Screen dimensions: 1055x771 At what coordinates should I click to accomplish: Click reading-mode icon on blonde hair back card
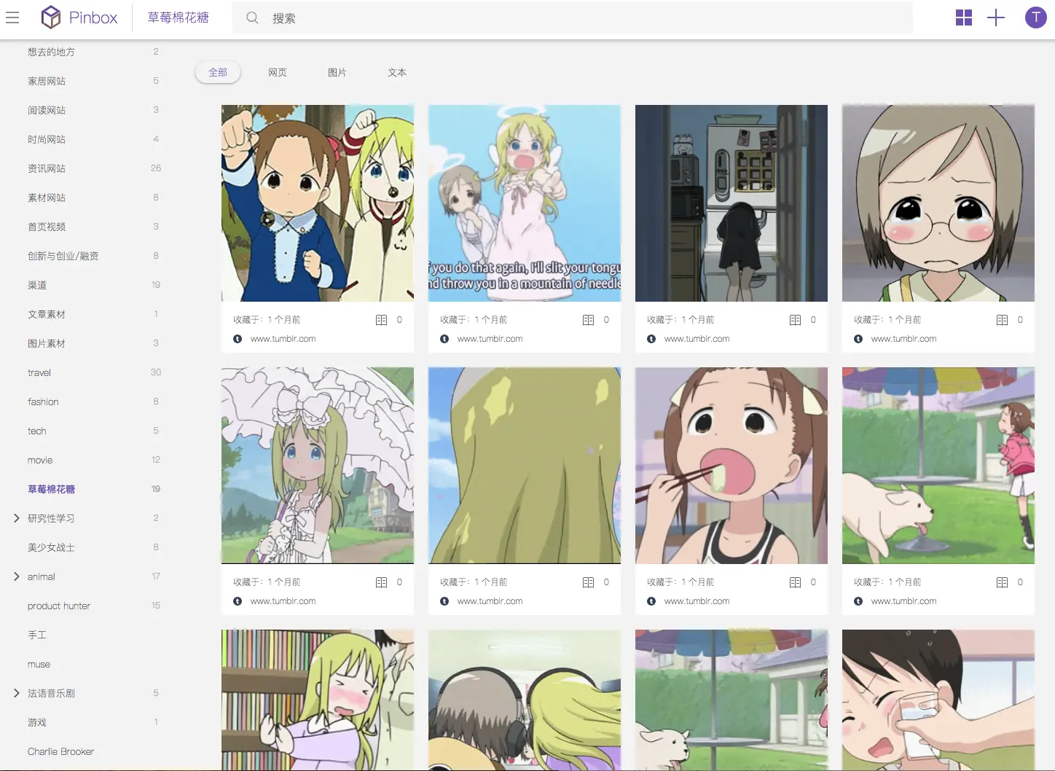coord(588,582)
